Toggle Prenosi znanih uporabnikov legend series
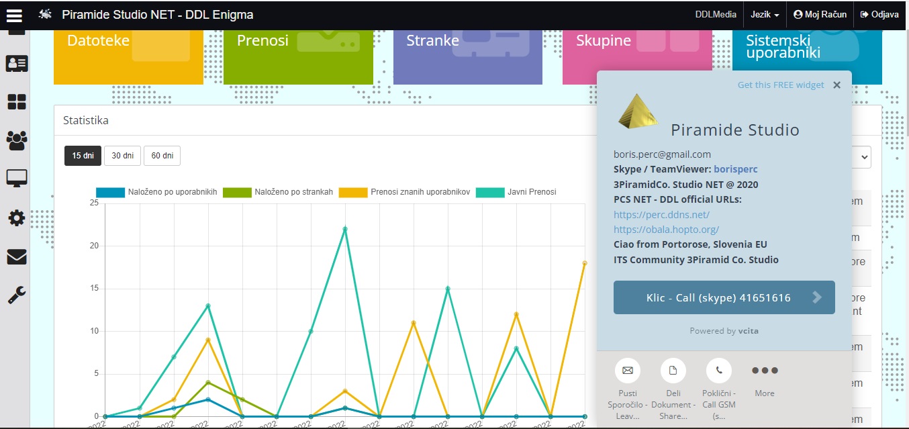Viewport: 909px width, 429px height. (405, 193)
